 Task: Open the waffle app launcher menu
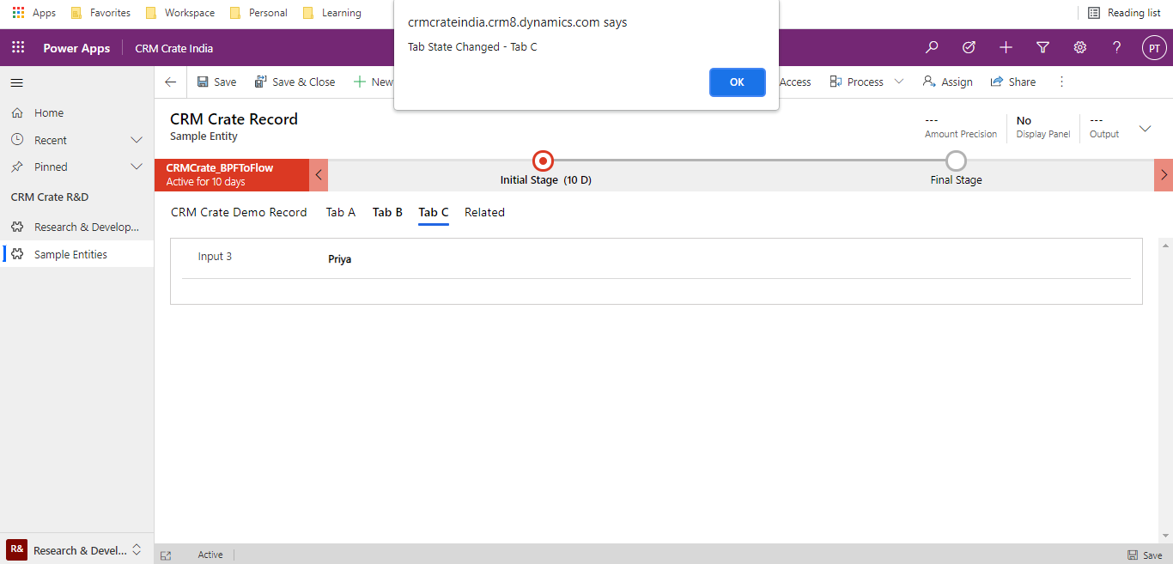click(x=17, y=47)
